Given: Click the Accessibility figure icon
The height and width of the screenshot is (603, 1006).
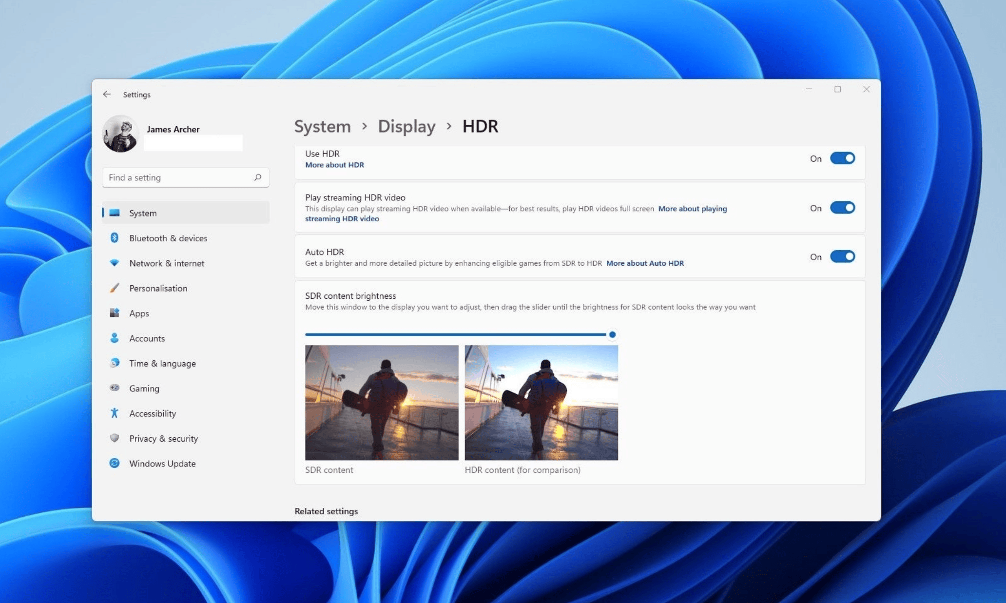Looking at the screenshot, I should click(x=114, y=413).
